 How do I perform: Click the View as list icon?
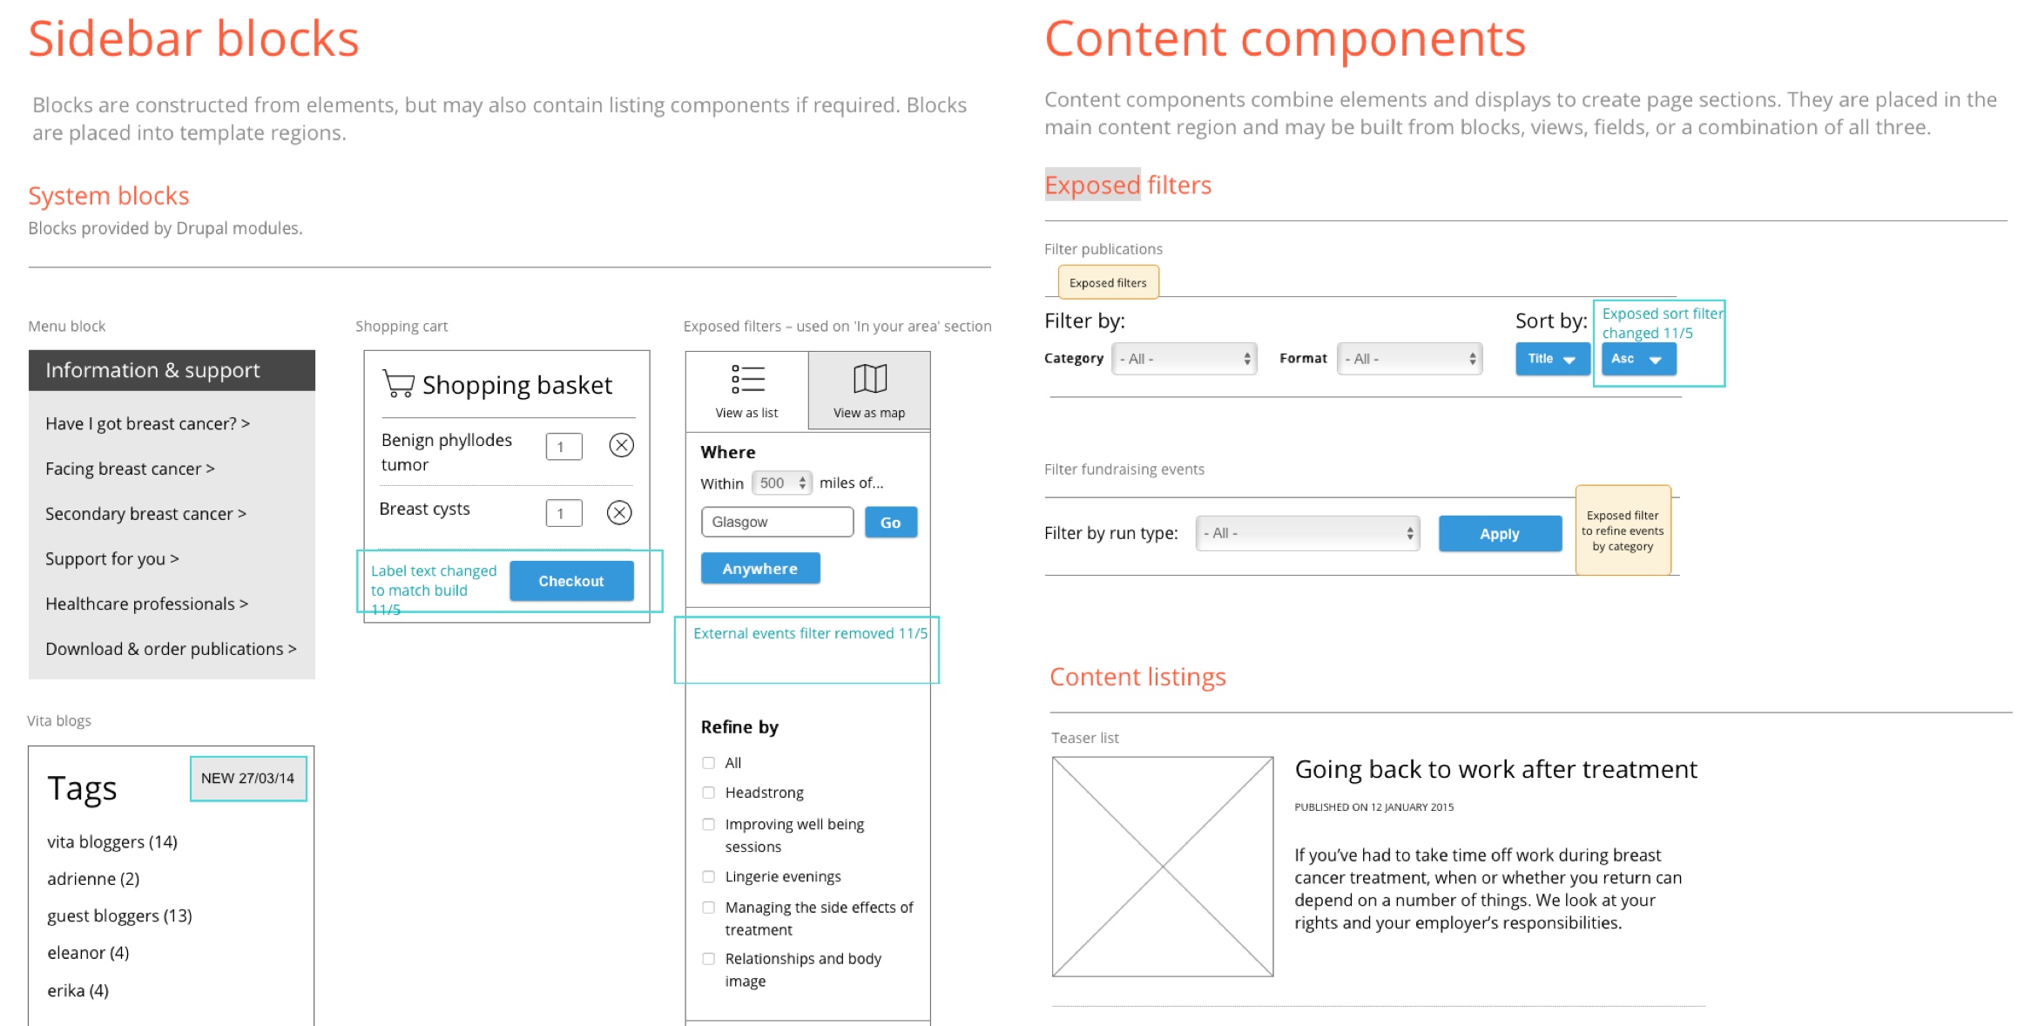point(747,380)
